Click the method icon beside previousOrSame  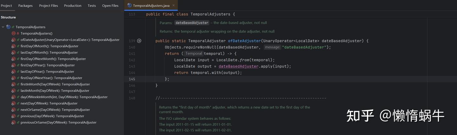click(x=13, y=122)
